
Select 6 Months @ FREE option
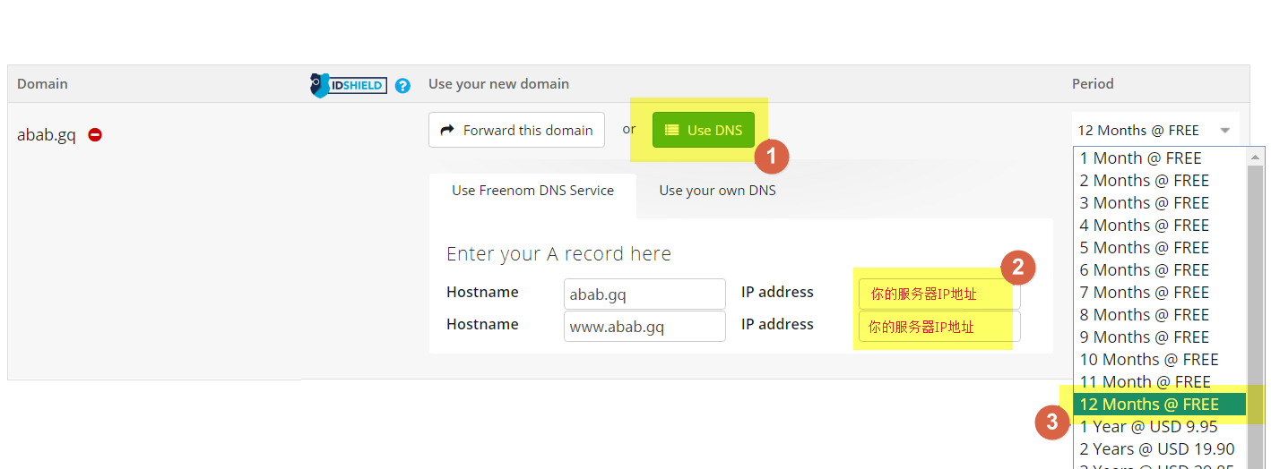(1144, 270)
